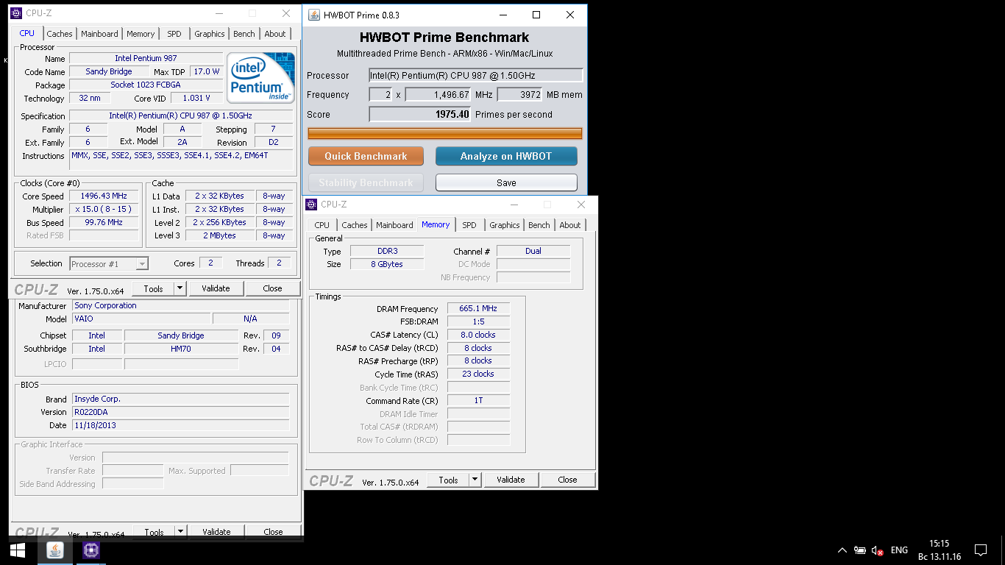Click Score field showing 1975.40
The width and height of the screenshot is (1005, 565).
tap(420, 114)
